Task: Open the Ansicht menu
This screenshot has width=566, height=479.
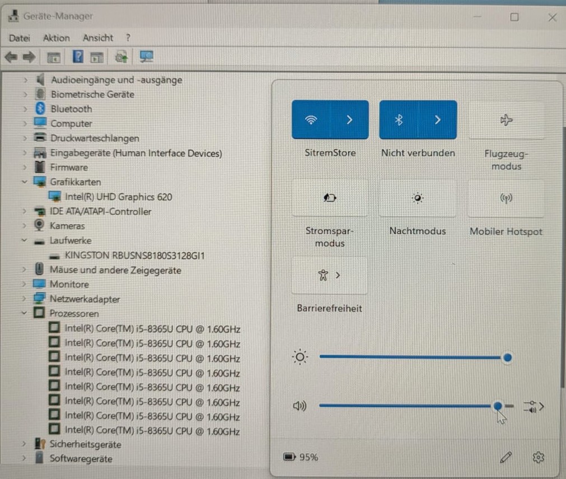Action: tap(98, 38)
